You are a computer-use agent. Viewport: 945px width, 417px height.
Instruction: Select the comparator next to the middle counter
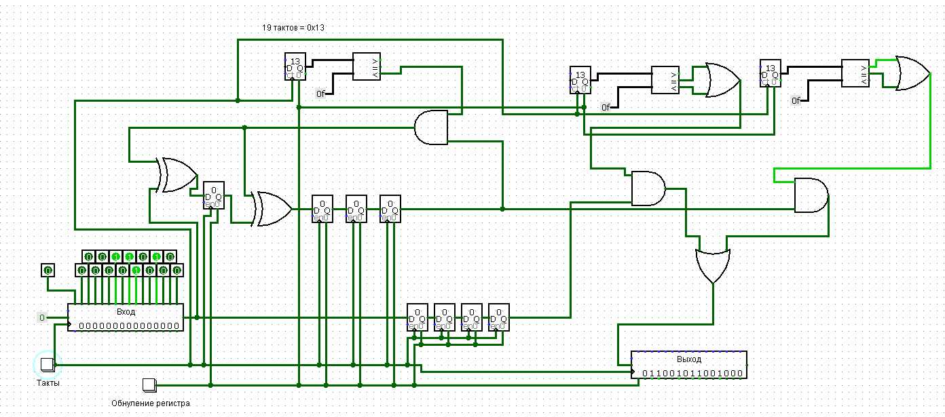(665, 80)
